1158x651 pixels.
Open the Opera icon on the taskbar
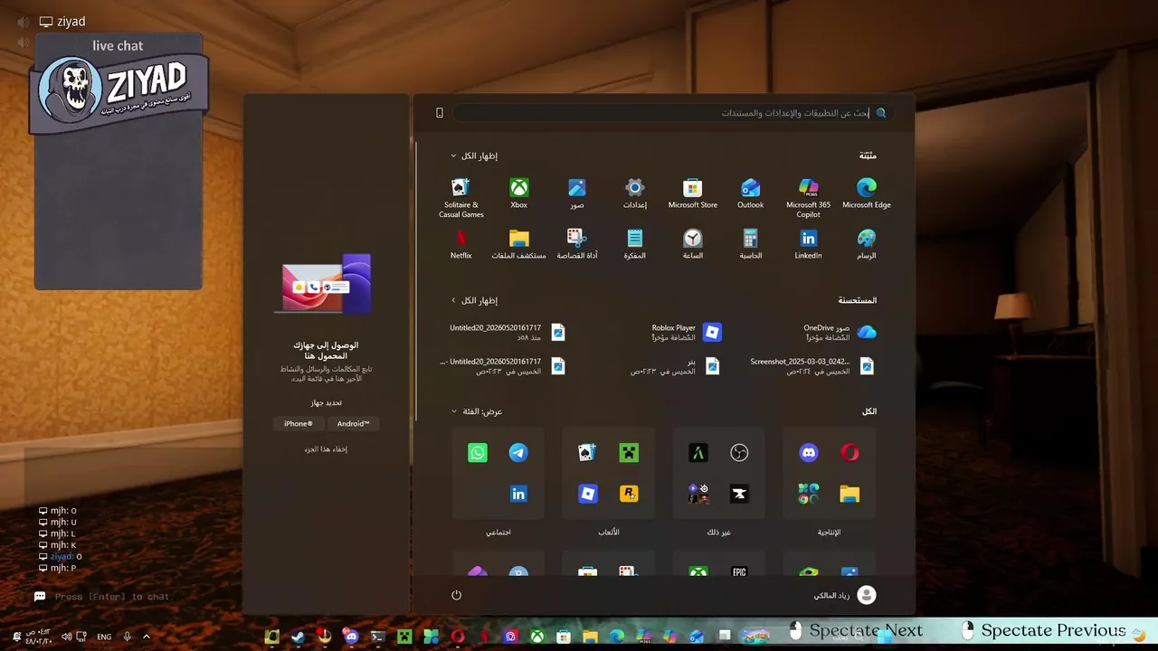458,637
